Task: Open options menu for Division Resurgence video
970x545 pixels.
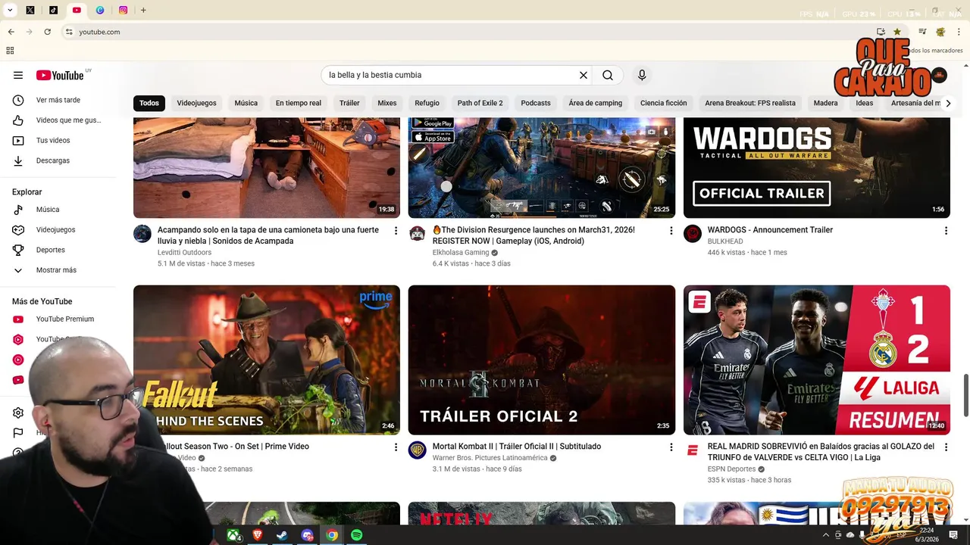Action: click(671, 231)
